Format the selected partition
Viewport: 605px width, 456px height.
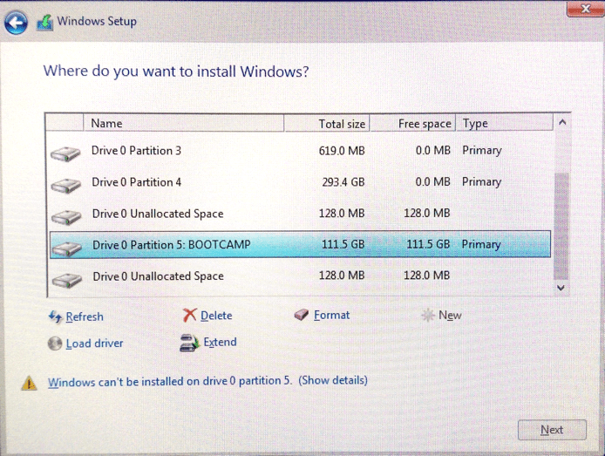(x=331, y=315)
